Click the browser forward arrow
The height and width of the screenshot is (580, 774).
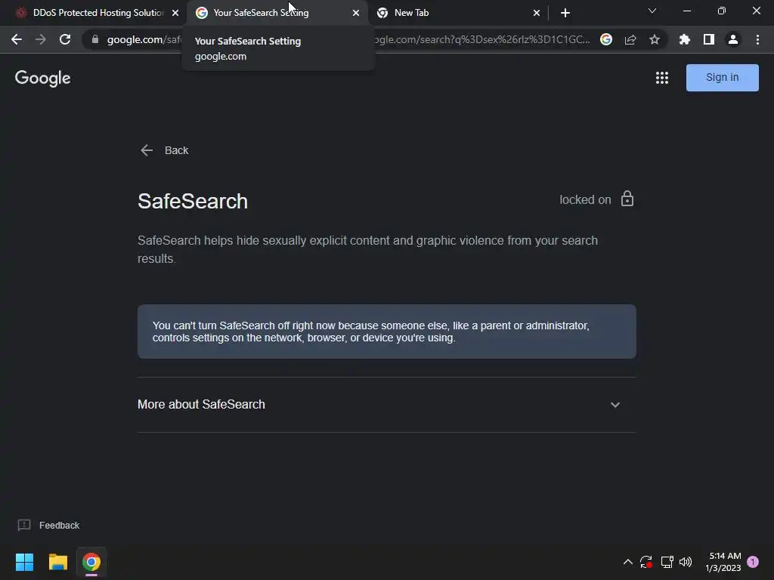click(41, 39)
